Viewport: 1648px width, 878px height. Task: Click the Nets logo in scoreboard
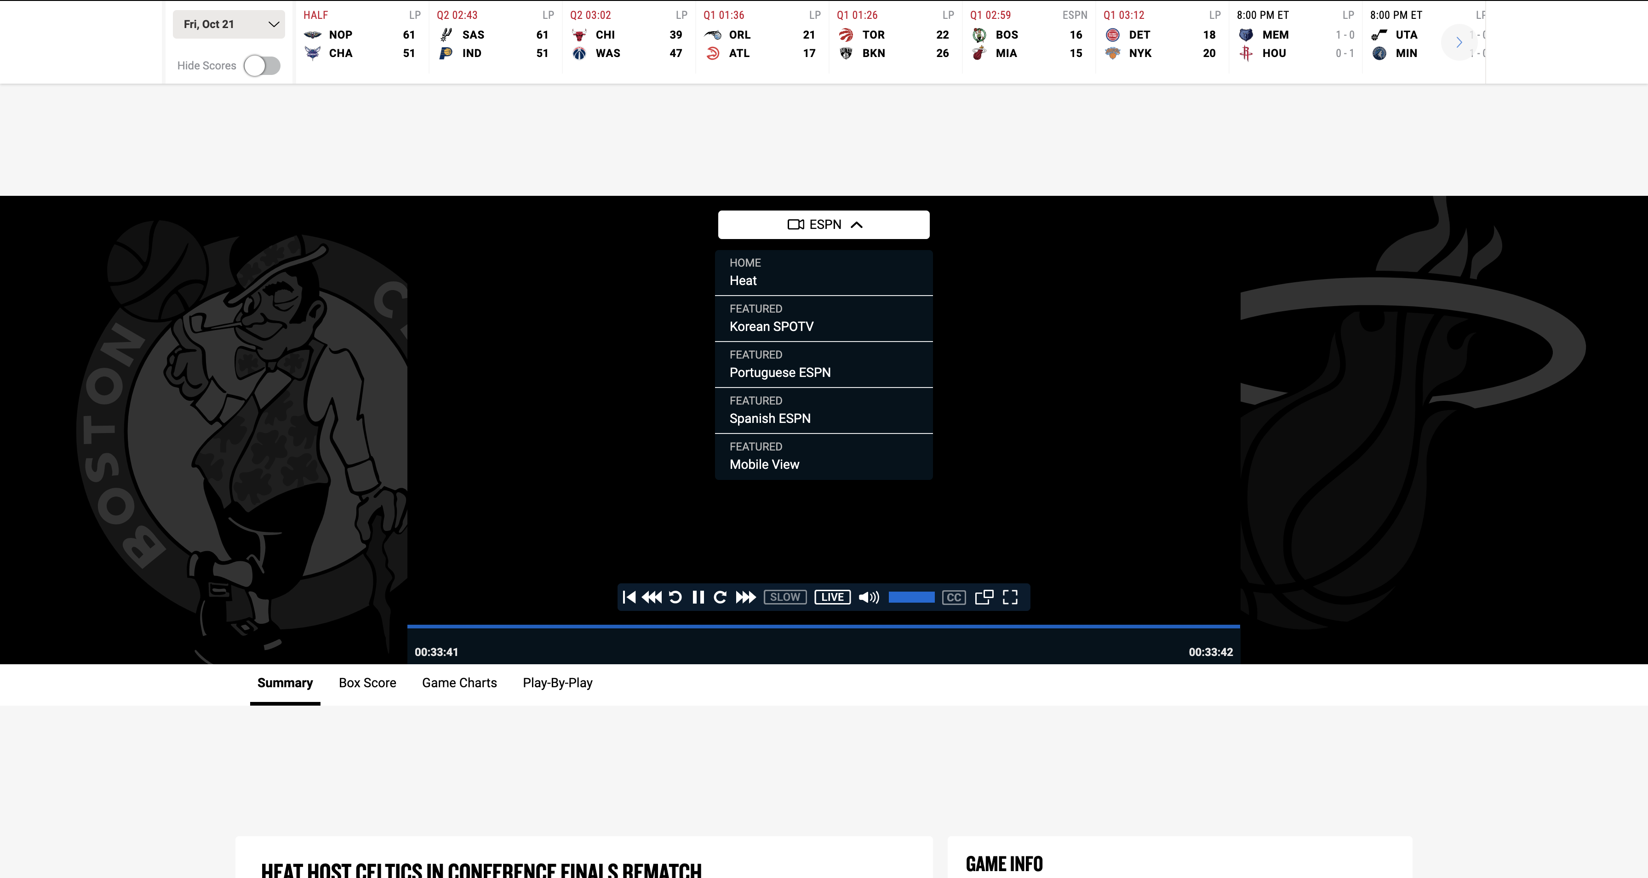[846, 53]
